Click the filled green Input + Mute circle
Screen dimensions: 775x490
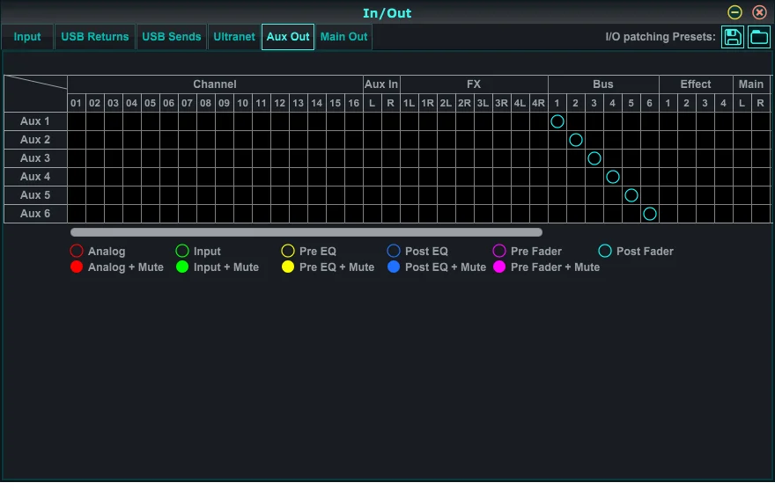click(x=182, y=267)
